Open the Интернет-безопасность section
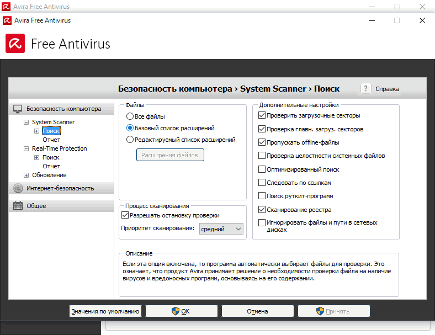The image size is (435, 335). coord(61,188)
